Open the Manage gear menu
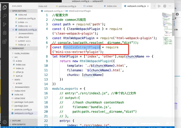181x128 pixels. click(x=5, y=122)
